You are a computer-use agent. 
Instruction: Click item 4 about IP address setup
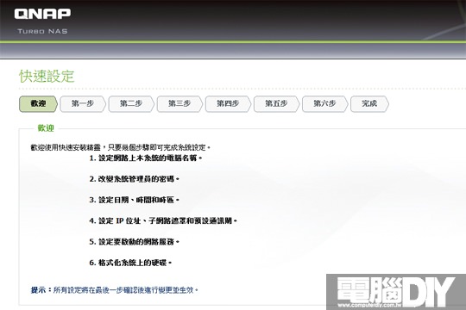pos(163,220)
